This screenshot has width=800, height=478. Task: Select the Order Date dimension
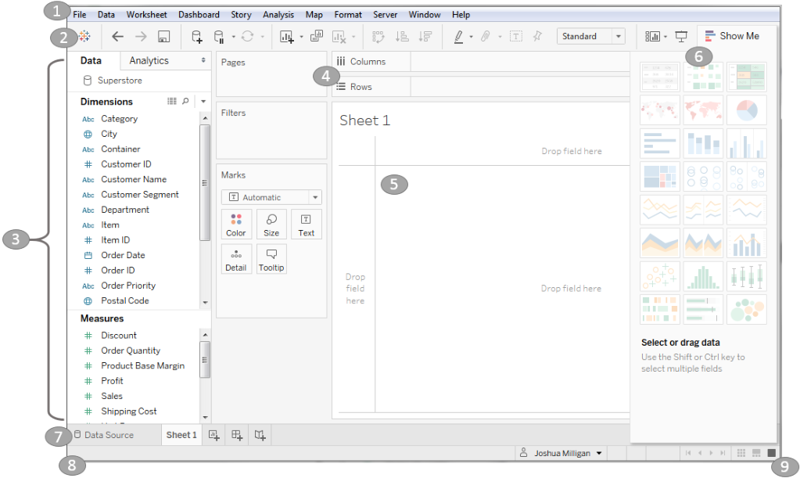coord(123,255)
